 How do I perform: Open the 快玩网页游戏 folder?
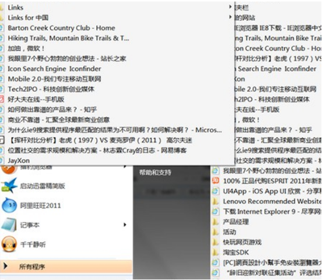243,242
